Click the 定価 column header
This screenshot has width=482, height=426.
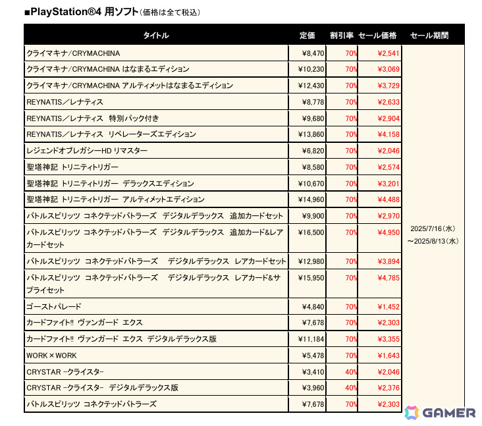click(x=307, y=36)
